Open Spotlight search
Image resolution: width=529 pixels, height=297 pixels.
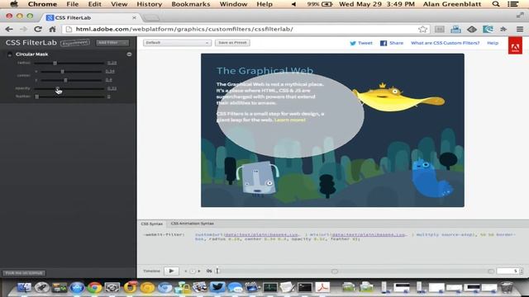pyautogui.click(x=496, y=4)
